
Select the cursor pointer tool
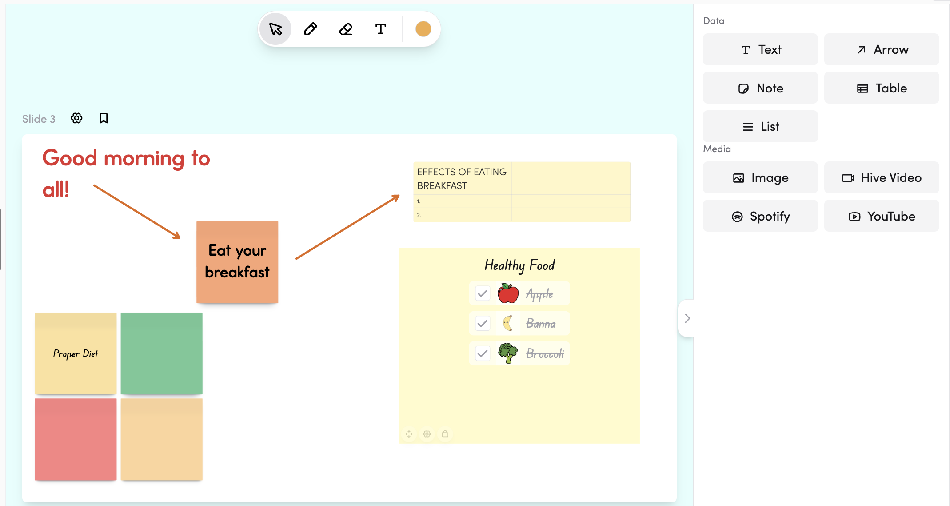(275, 29)
